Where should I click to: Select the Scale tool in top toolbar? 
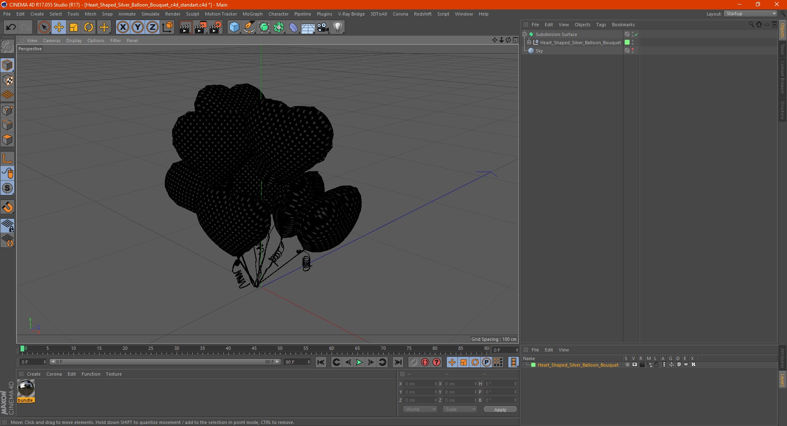(x=74, y=27)
